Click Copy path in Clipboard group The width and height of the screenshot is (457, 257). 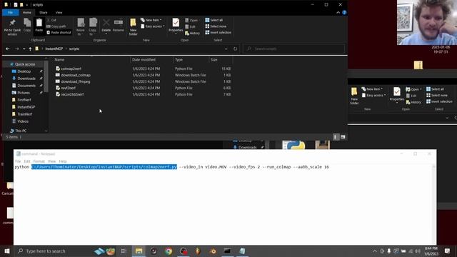(x=56, y=26)
